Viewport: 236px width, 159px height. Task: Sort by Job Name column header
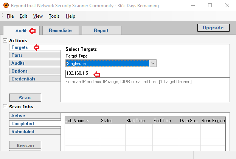pyautogui.click(x=82, y=121)
